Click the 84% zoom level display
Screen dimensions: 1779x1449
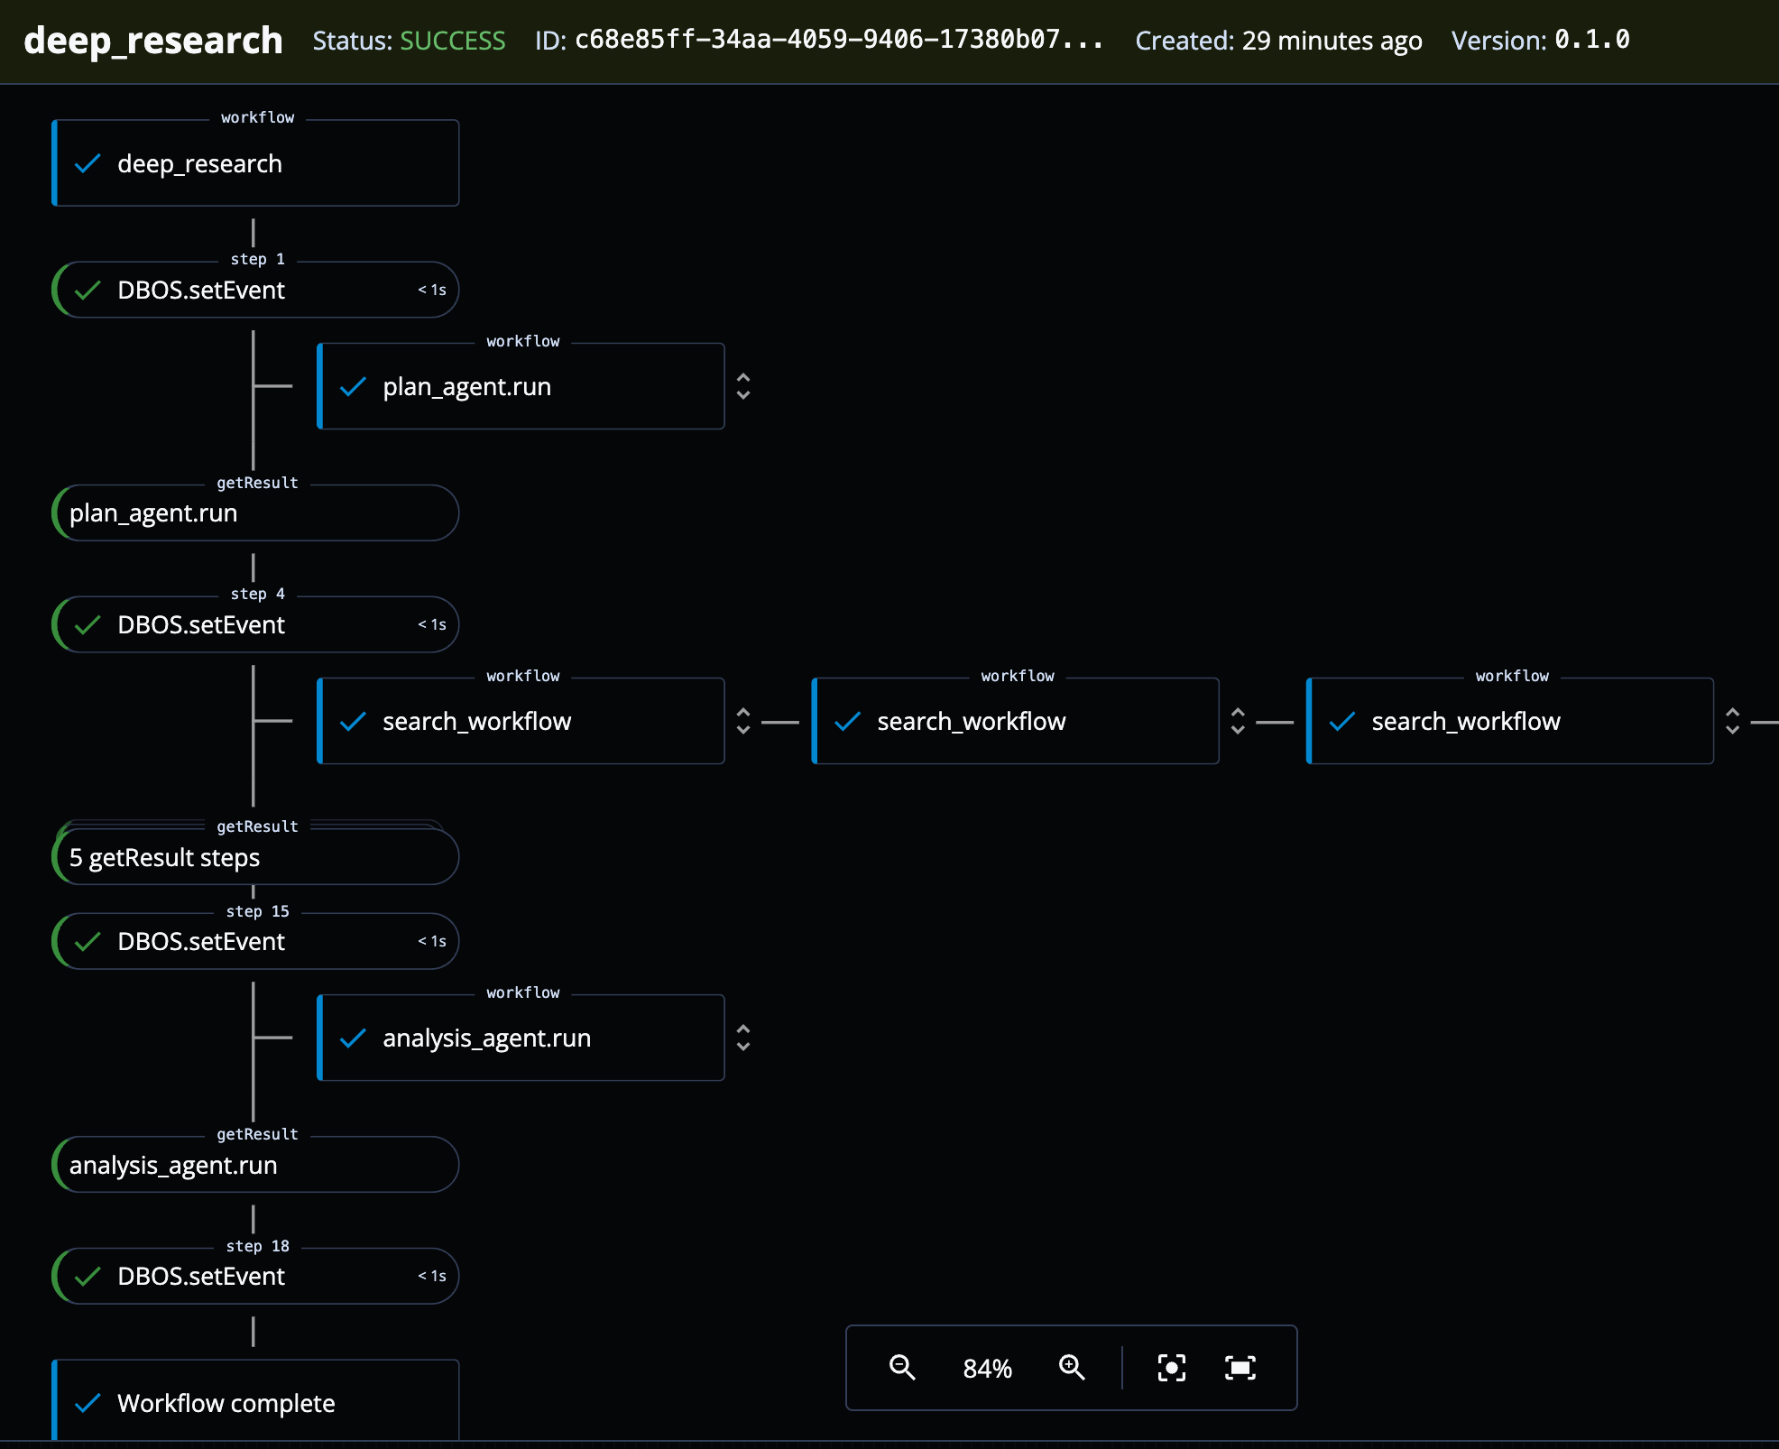987,1369
